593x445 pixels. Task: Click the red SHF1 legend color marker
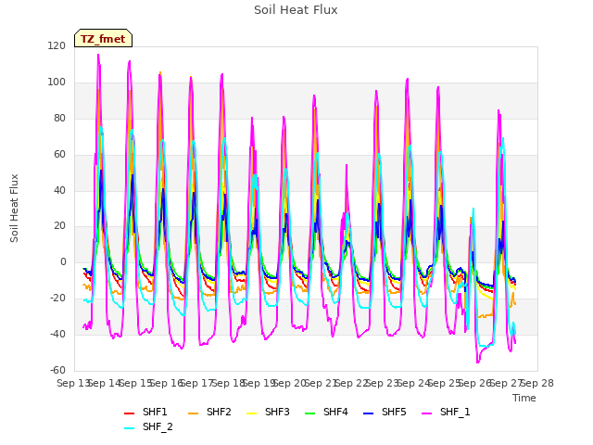pyautogui.click(x=130, y=413)
